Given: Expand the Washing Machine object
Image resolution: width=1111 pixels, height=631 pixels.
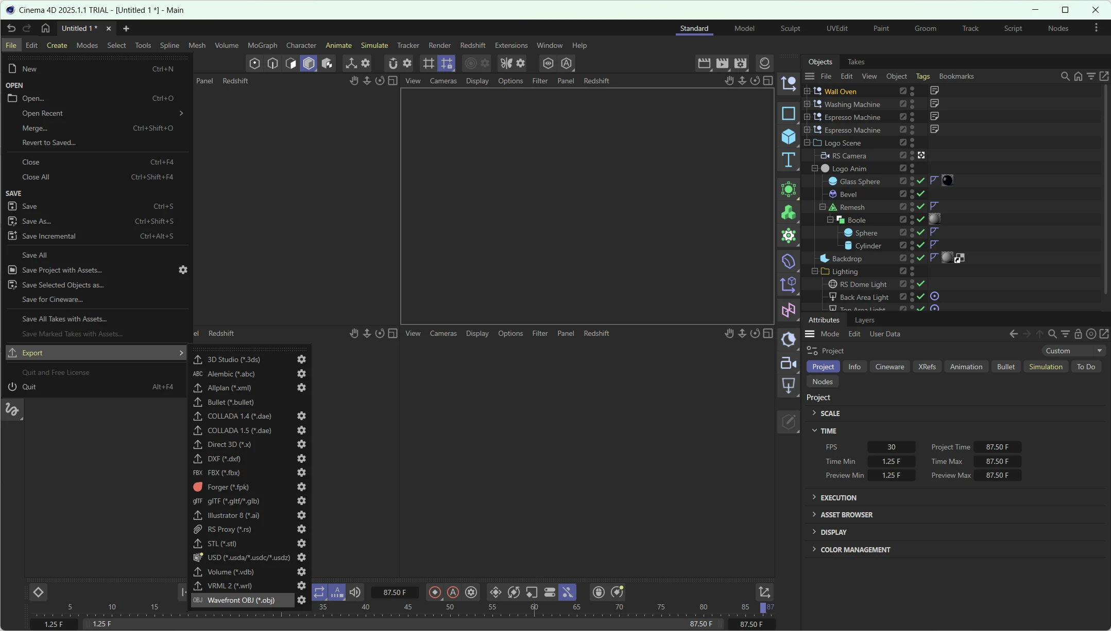Looking at the screenshot, I should 807,104.
